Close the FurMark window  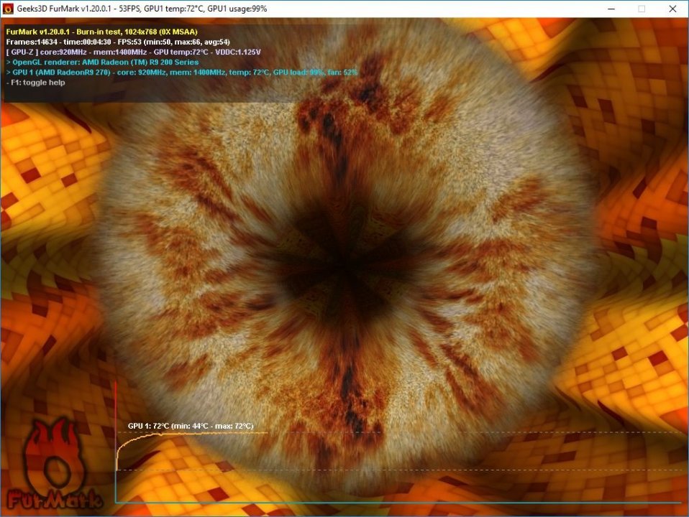pyautogui.click(x=672, y=9)
